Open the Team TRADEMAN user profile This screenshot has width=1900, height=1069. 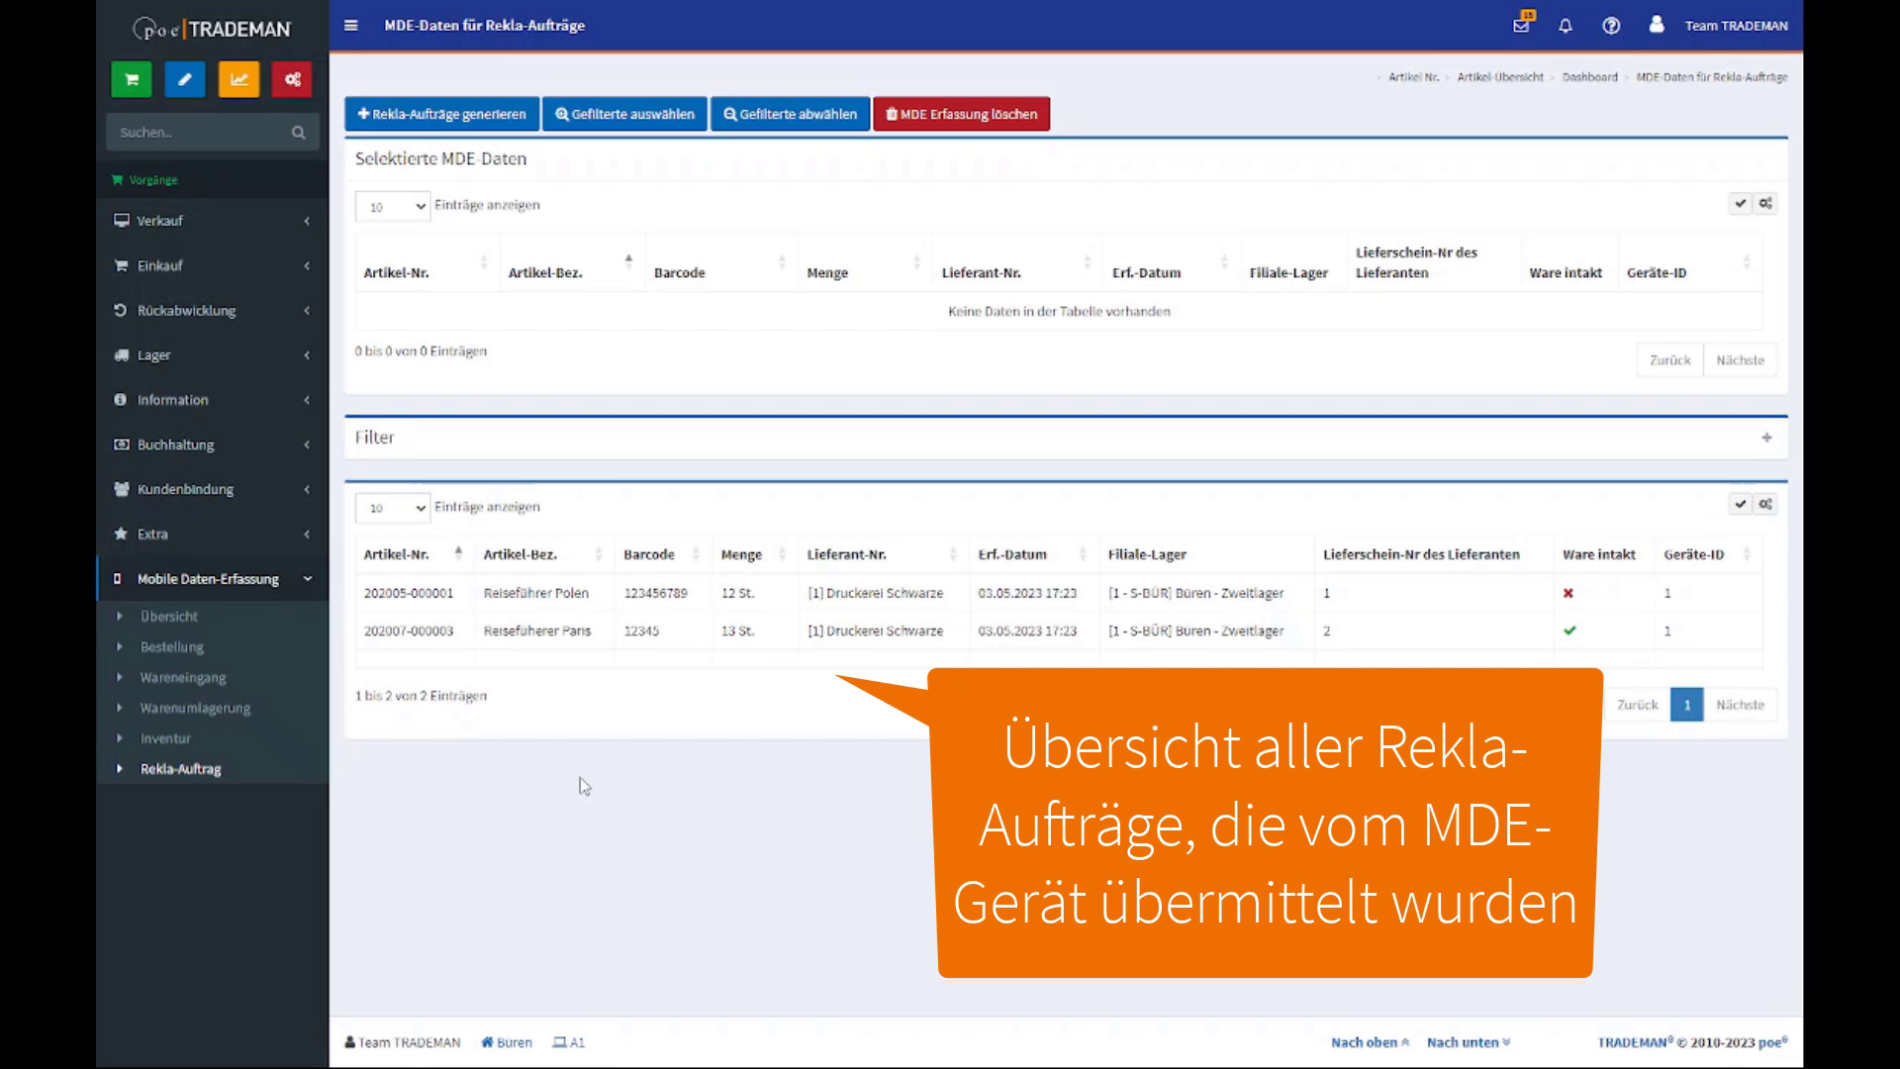[x=1718, y=26]
